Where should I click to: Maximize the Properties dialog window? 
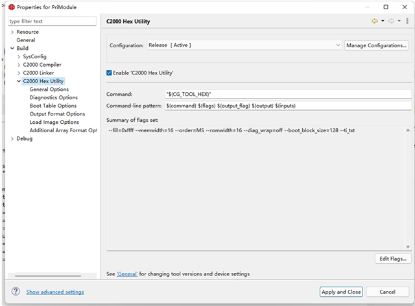[386, 7]
